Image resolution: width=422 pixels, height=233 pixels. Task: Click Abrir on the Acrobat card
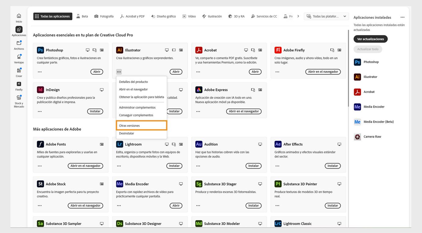(x=255, y=72)
